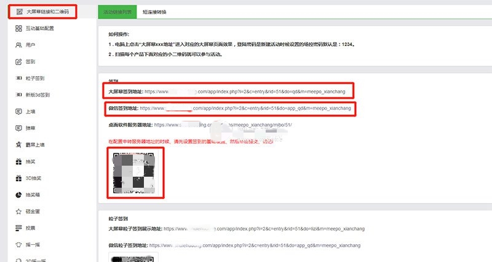Select the 弹幕 bullet-comment icon
492x262 pixels.
(x=18, y=128)
